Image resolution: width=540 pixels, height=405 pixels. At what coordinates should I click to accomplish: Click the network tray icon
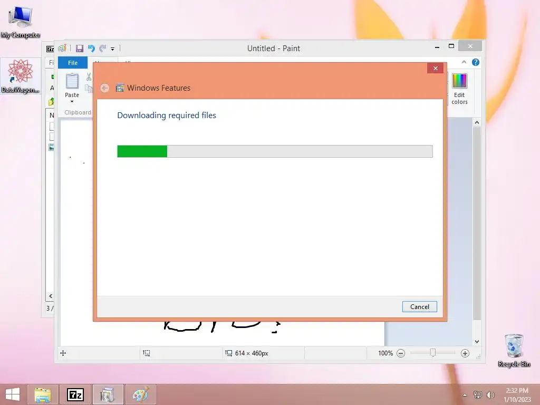pos(478,395)
